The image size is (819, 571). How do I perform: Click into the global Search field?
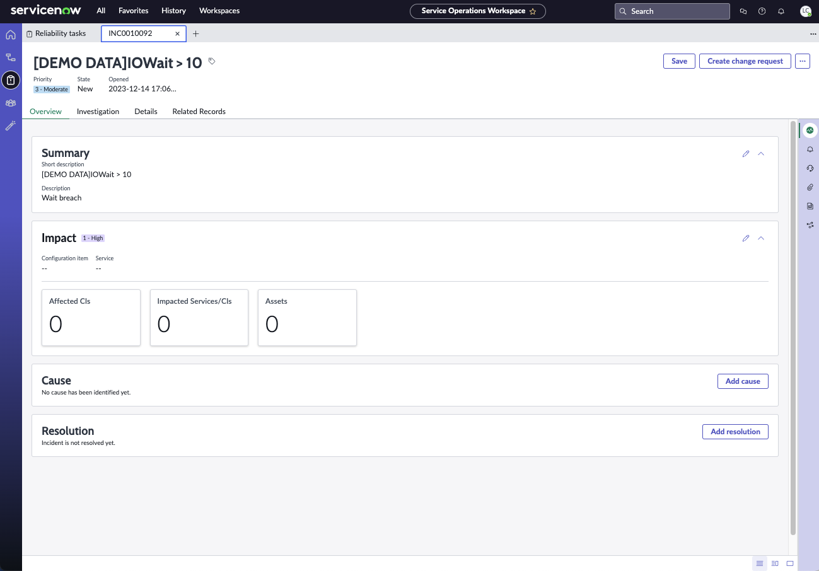(672, 11)
